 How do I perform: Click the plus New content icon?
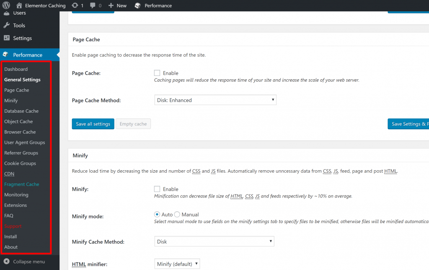pyautogui.click(x=111, y=5)
